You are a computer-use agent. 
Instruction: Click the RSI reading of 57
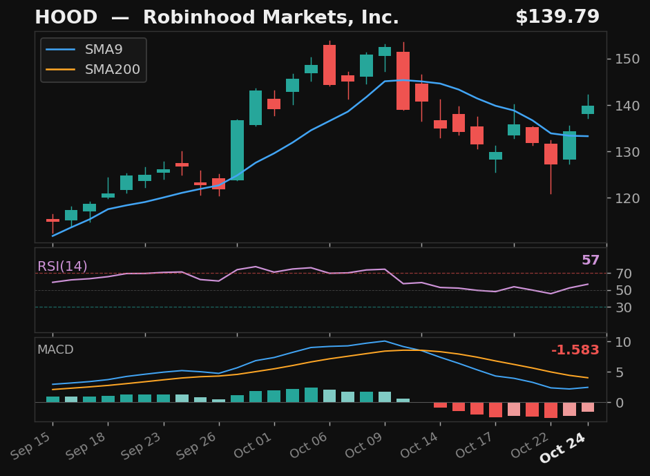591,260
